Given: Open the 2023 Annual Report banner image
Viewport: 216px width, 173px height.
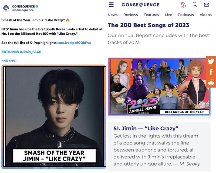Looking at the screenshot, I should 159,87.
